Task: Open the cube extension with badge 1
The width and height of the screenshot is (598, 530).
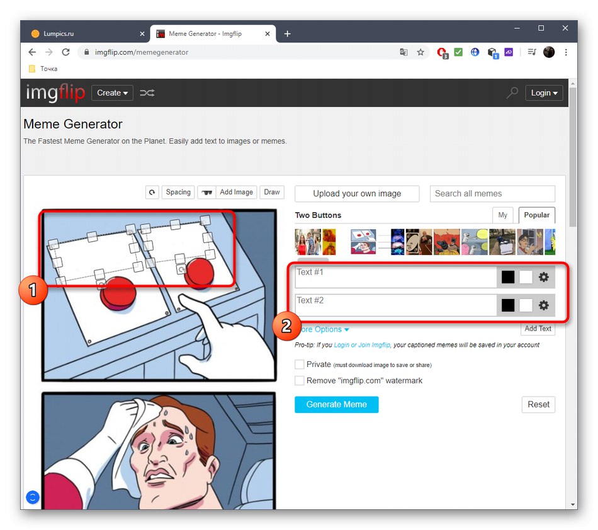Action: [x=492, y=53]
